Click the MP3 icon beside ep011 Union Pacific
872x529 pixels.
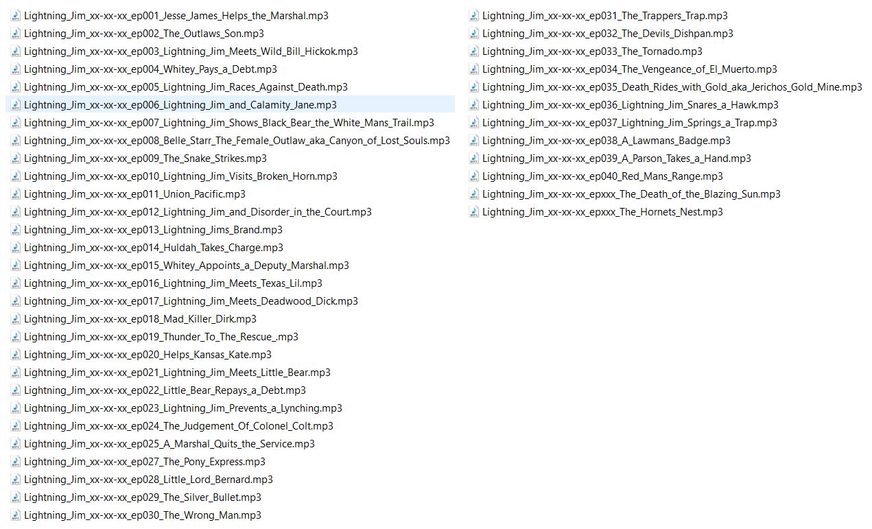pos(16,194)
